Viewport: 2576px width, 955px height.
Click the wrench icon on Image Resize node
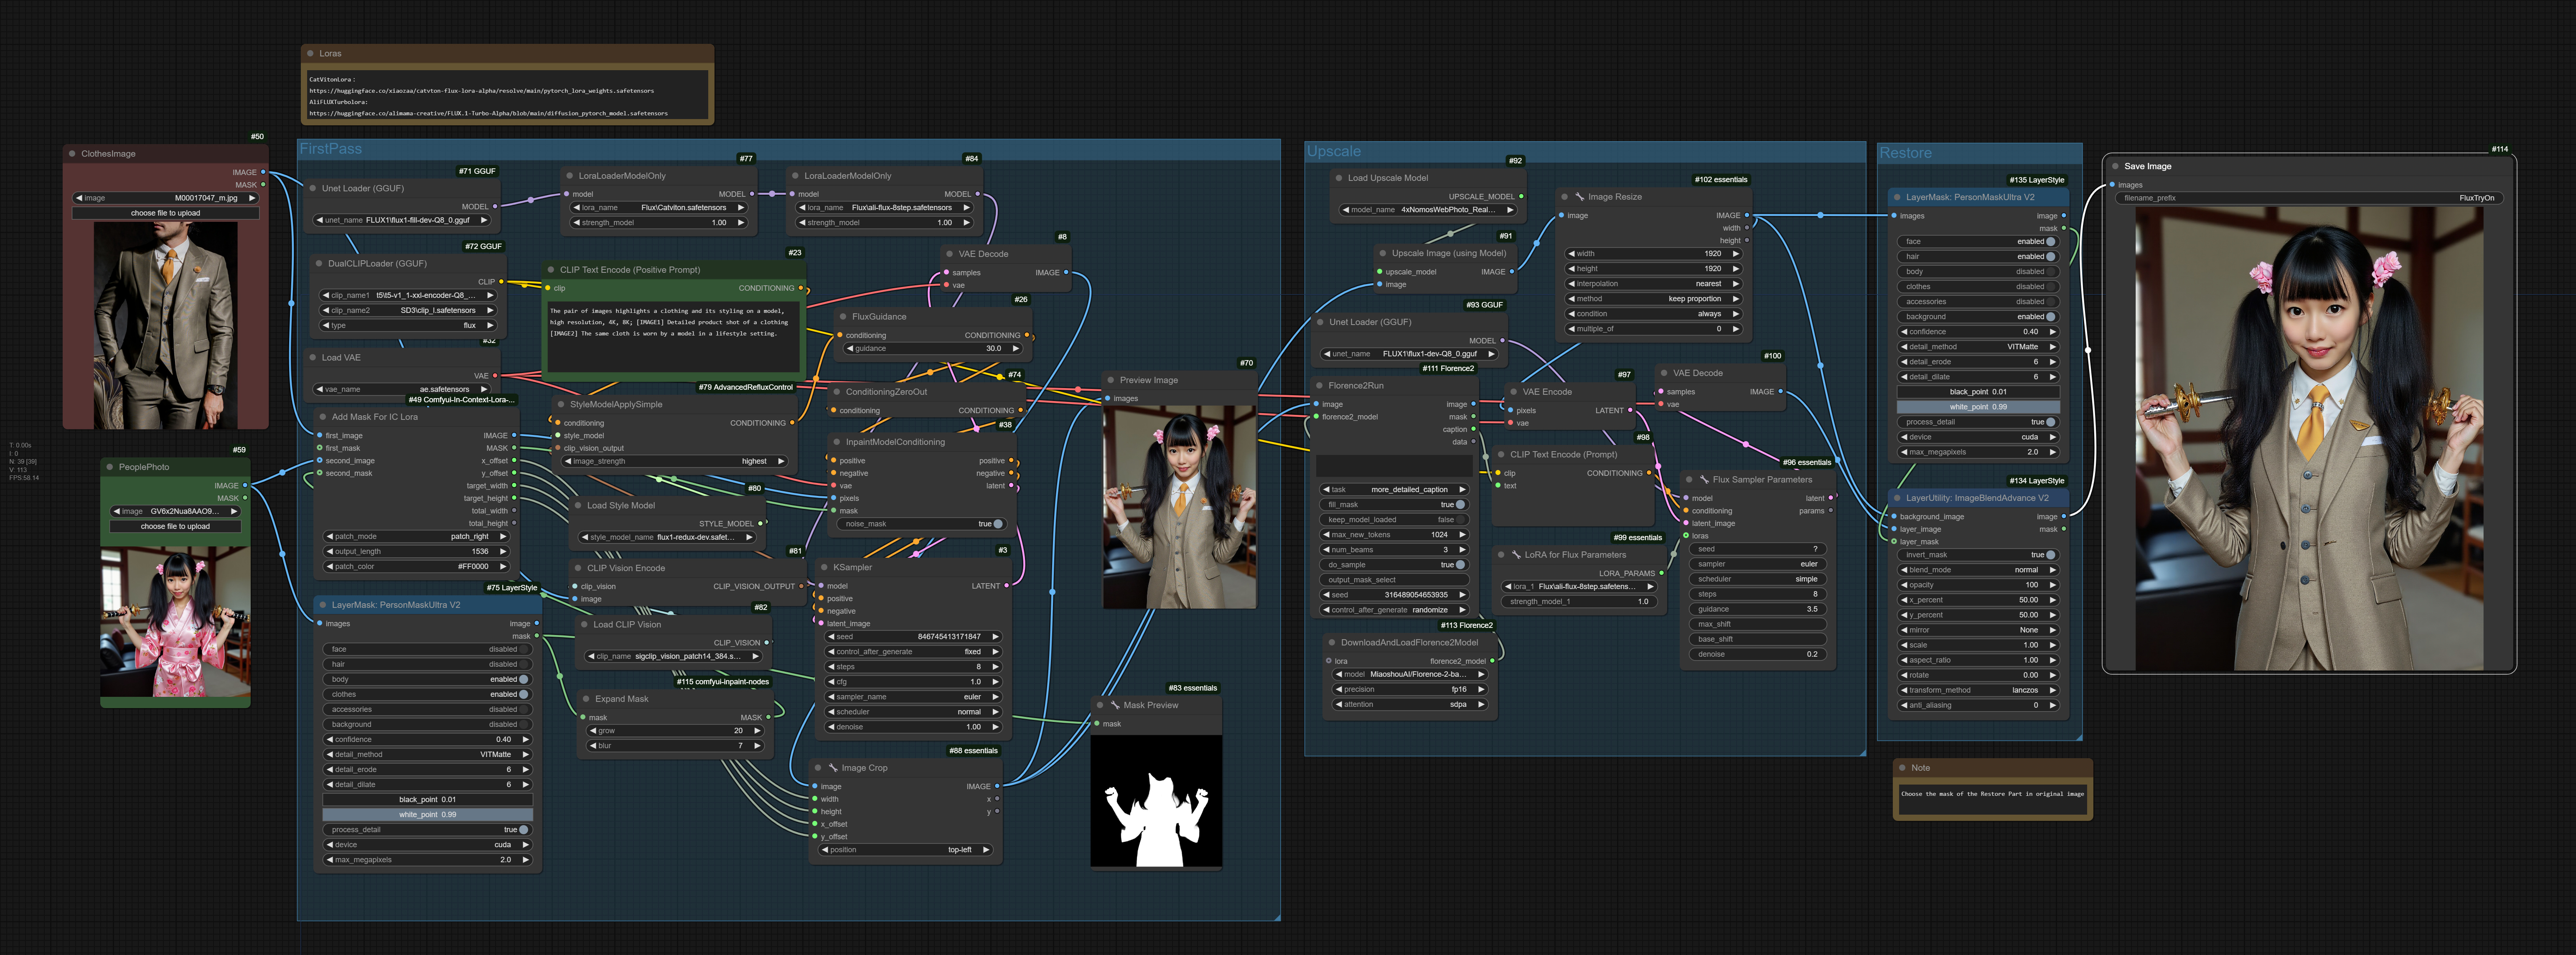(x=1579, y=197)
